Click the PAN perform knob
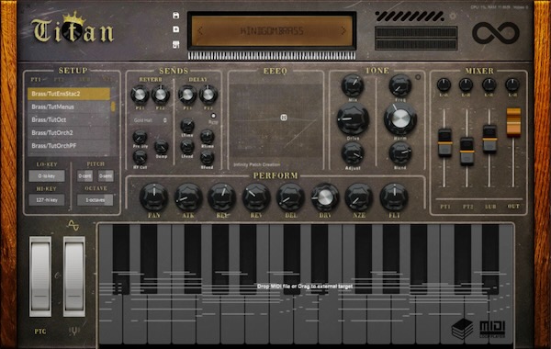The image size is (551, 349). click(153, 197)
